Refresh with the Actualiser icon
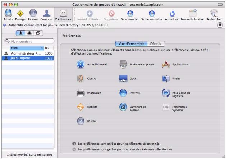The width and height of the screenshot is (226, 159). 172,15
